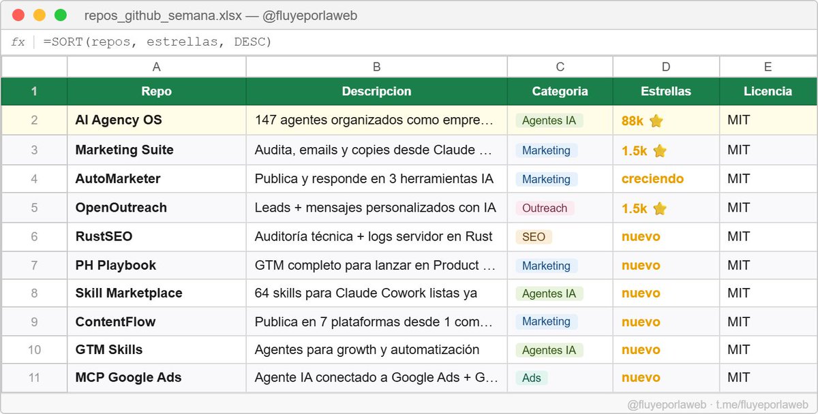The height and width of the screenshot is (414, 818).
Task: Click the 88k stars value
Action: tap(633, 121)
